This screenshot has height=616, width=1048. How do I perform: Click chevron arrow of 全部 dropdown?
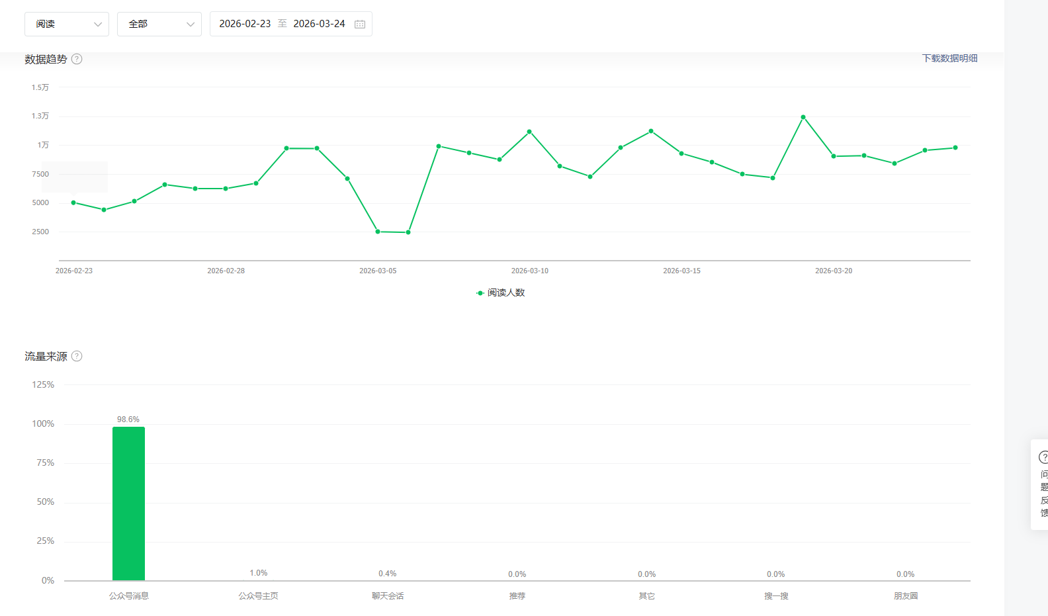coord(191,24)
